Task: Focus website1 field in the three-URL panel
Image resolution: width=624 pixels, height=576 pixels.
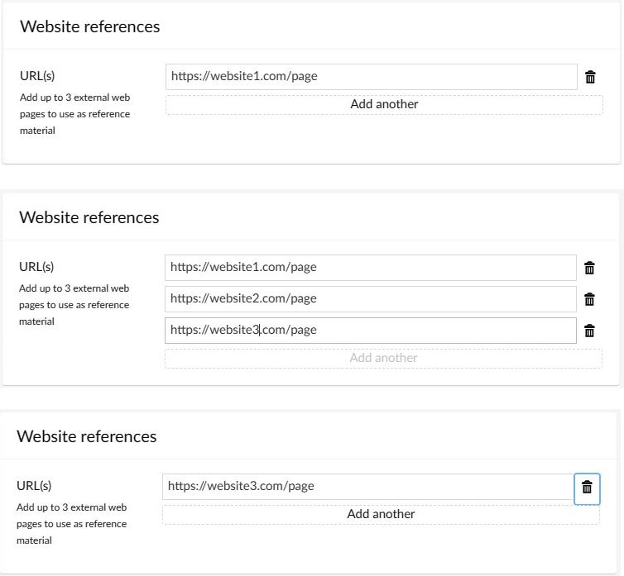Action: (371, 268)
